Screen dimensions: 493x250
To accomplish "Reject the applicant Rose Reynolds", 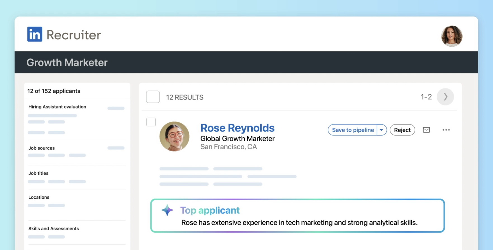I will 402,130.
